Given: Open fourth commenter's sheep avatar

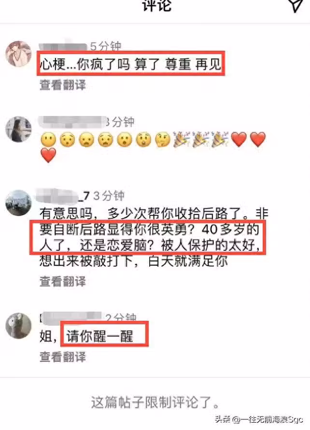Looking at the screenshot, I should point(19,326).
